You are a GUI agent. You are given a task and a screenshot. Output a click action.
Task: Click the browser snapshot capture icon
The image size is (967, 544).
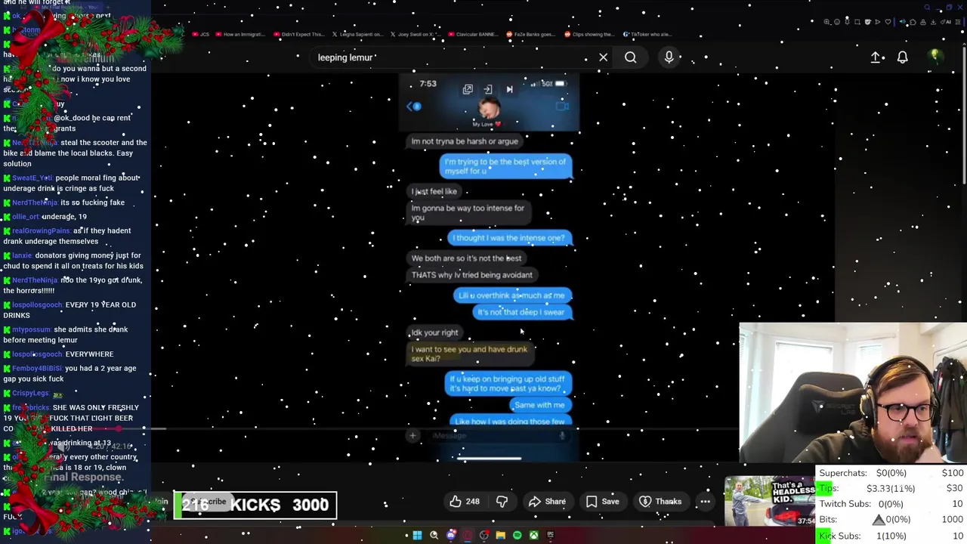pyautogui.click(x=857, y=22)
